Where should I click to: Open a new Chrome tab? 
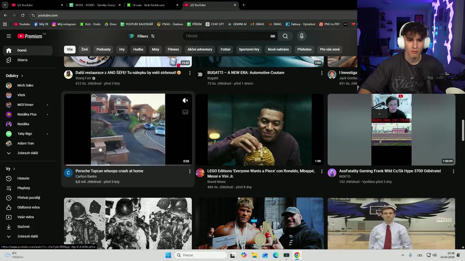pyautogui.click(x=243, y=5)
